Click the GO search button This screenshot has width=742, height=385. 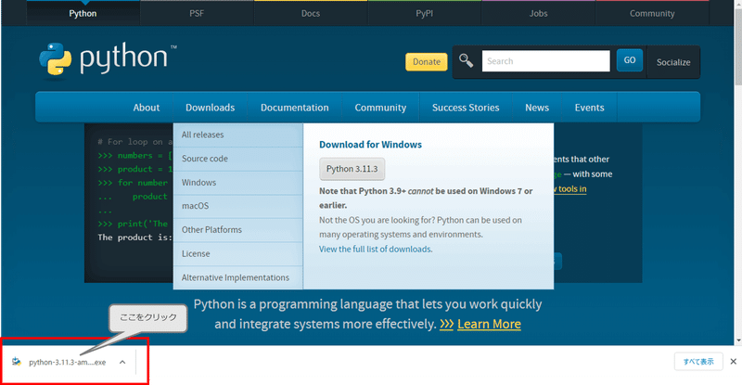630,60
